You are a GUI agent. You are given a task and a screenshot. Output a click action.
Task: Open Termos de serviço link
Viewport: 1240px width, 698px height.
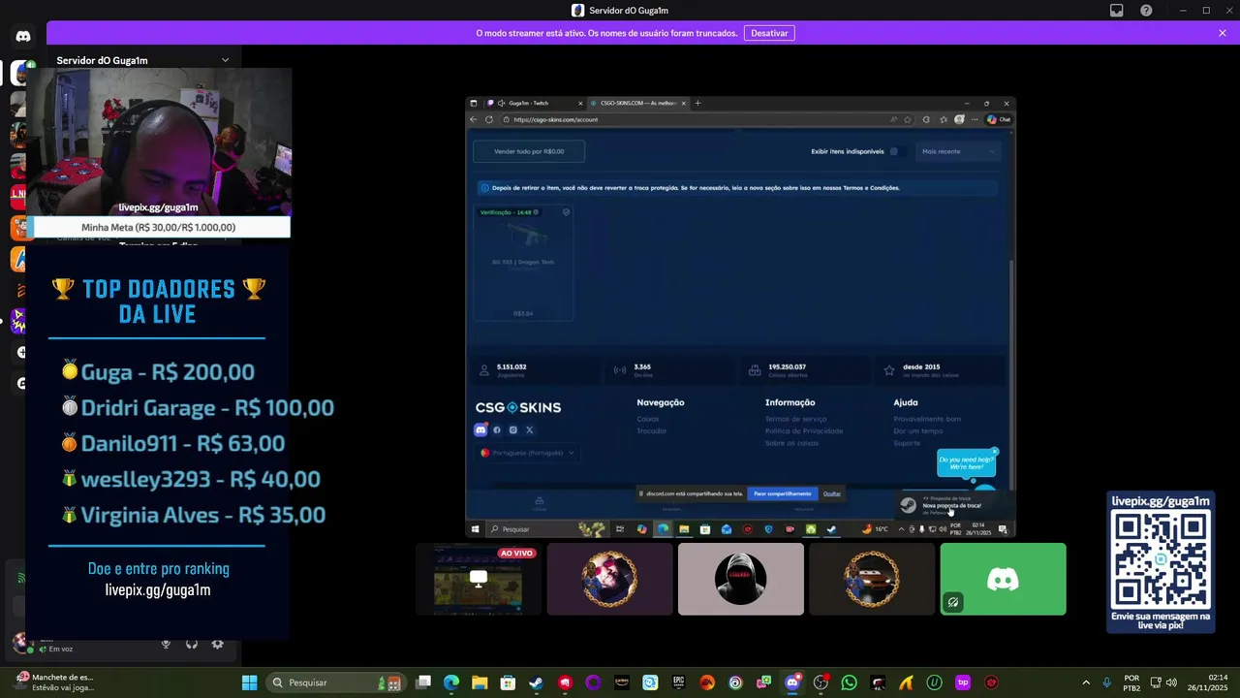795,419
